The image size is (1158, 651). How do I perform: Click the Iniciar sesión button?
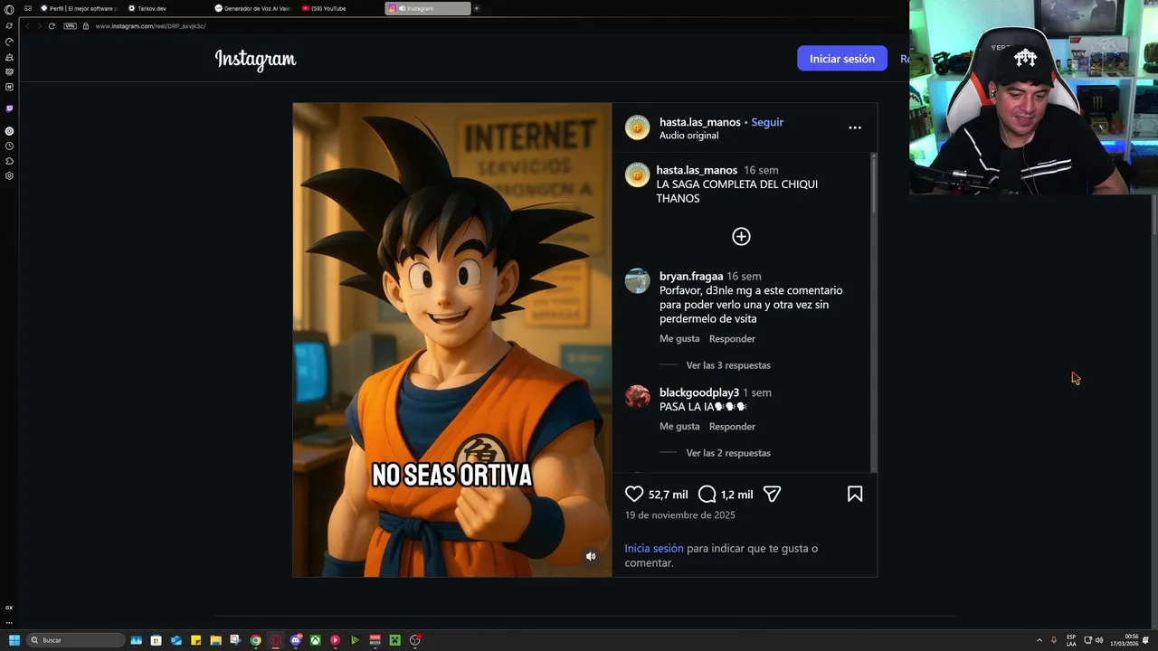click(x=842, y=59)
